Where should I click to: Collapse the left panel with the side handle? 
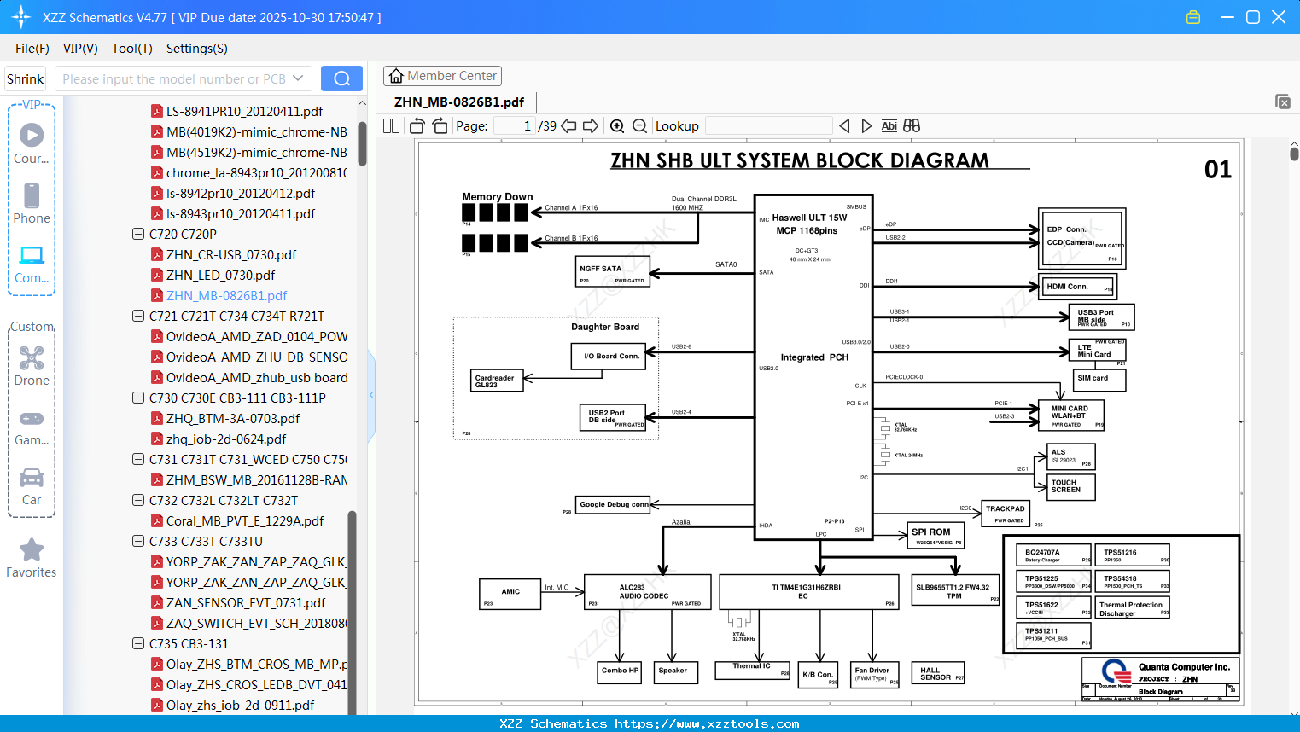371,394
